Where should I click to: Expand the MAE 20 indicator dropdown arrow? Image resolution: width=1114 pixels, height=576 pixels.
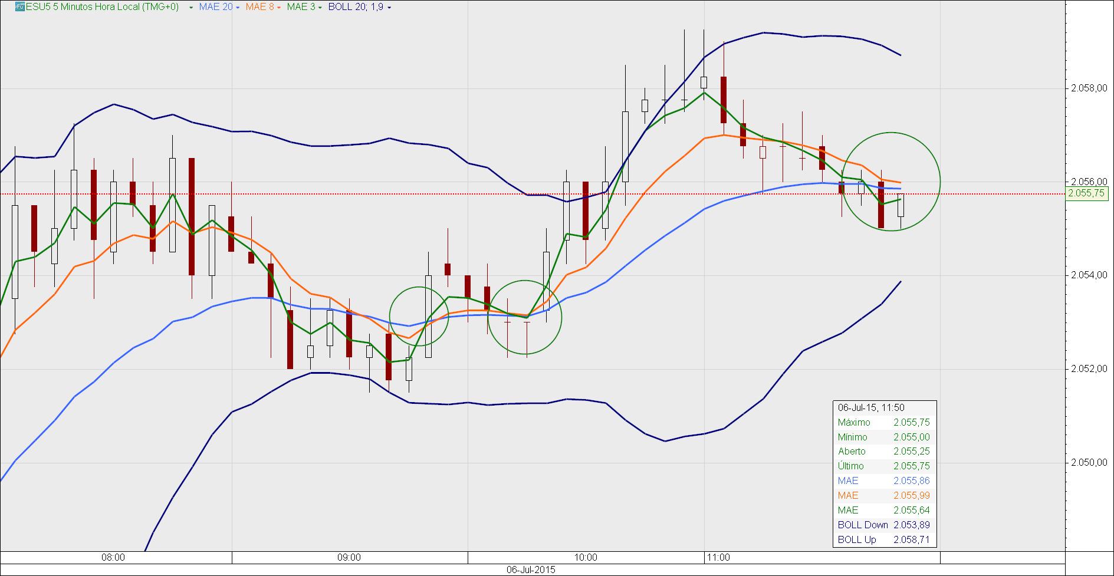pos(238,8)
